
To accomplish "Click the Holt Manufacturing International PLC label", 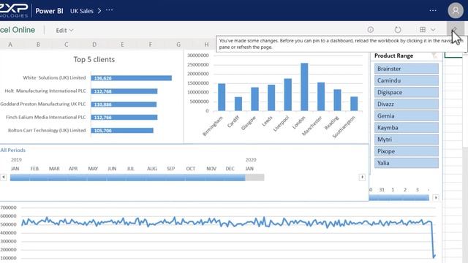I will click(x=45, y=91).
